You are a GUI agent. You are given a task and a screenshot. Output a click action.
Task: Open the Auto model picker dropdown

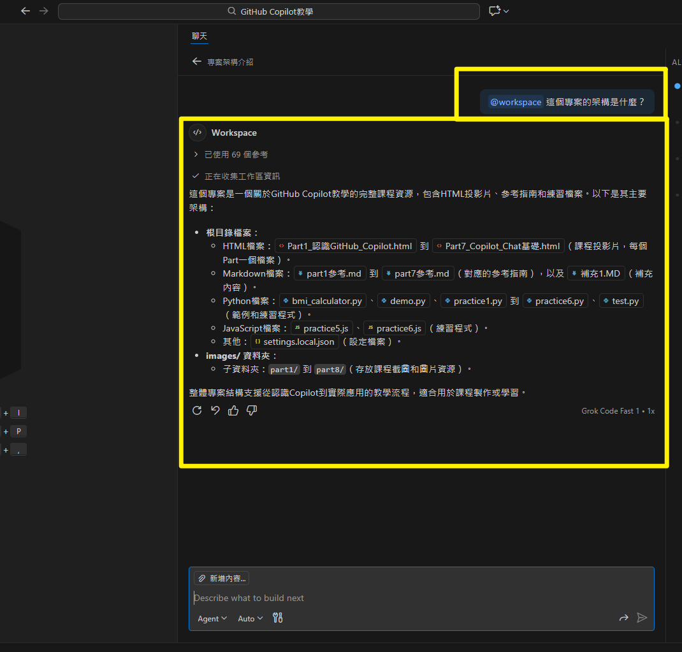(250, 618)
